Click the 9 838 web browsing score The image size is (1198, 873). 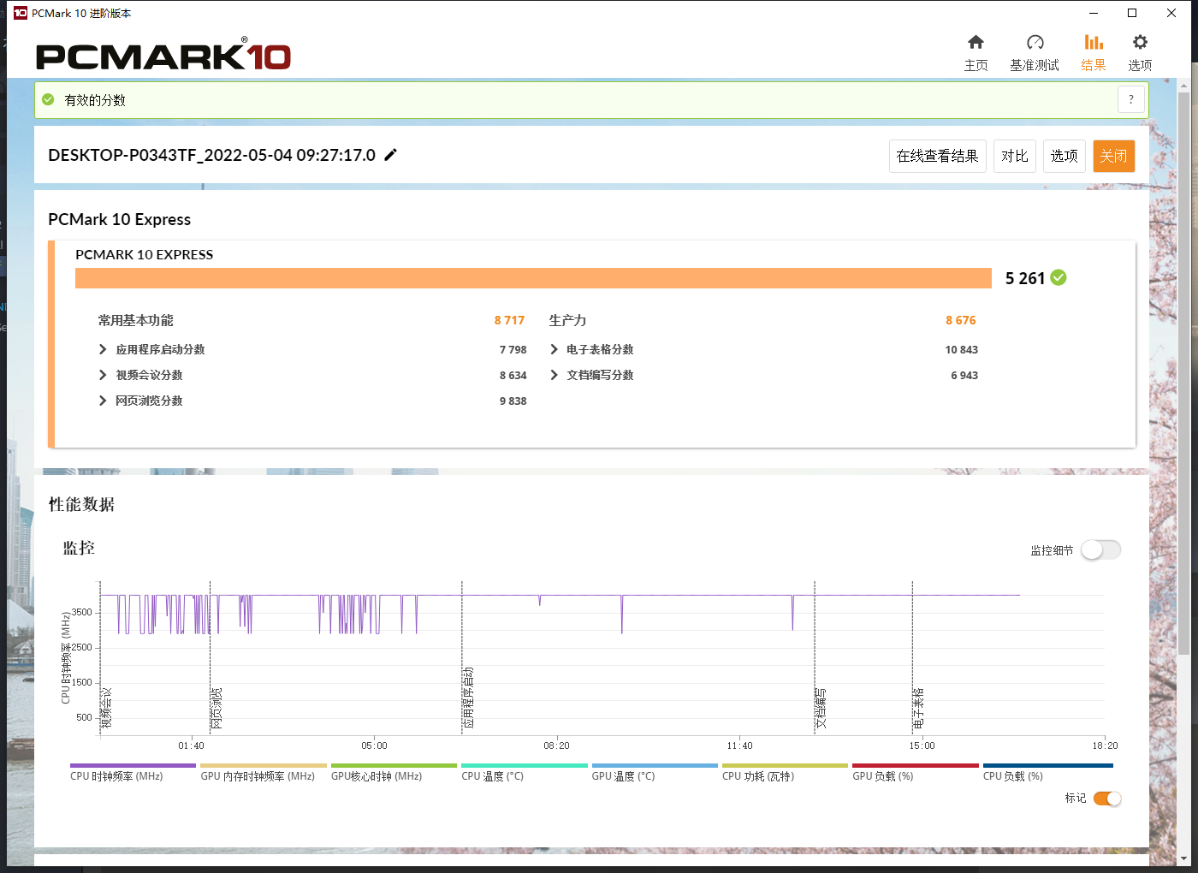(513, 401)
